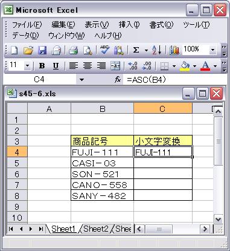Open the ファイル(F) menu
The width and height of the screenshot is (230, 251).
click(27, 25)
